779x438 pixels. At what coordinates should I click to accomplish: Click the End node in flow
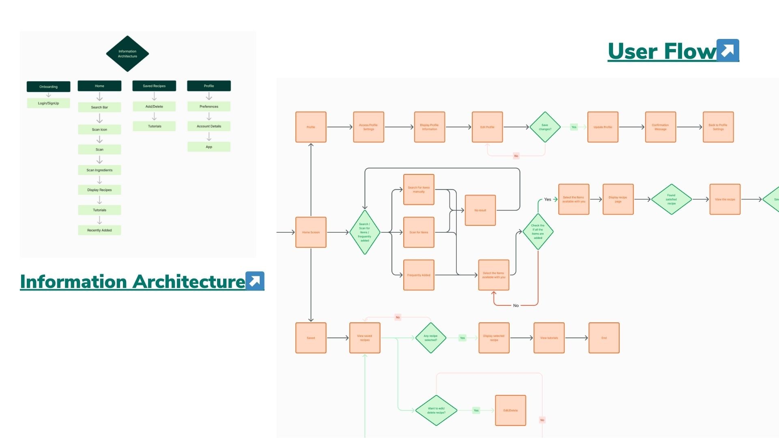[x=604, y=338]
